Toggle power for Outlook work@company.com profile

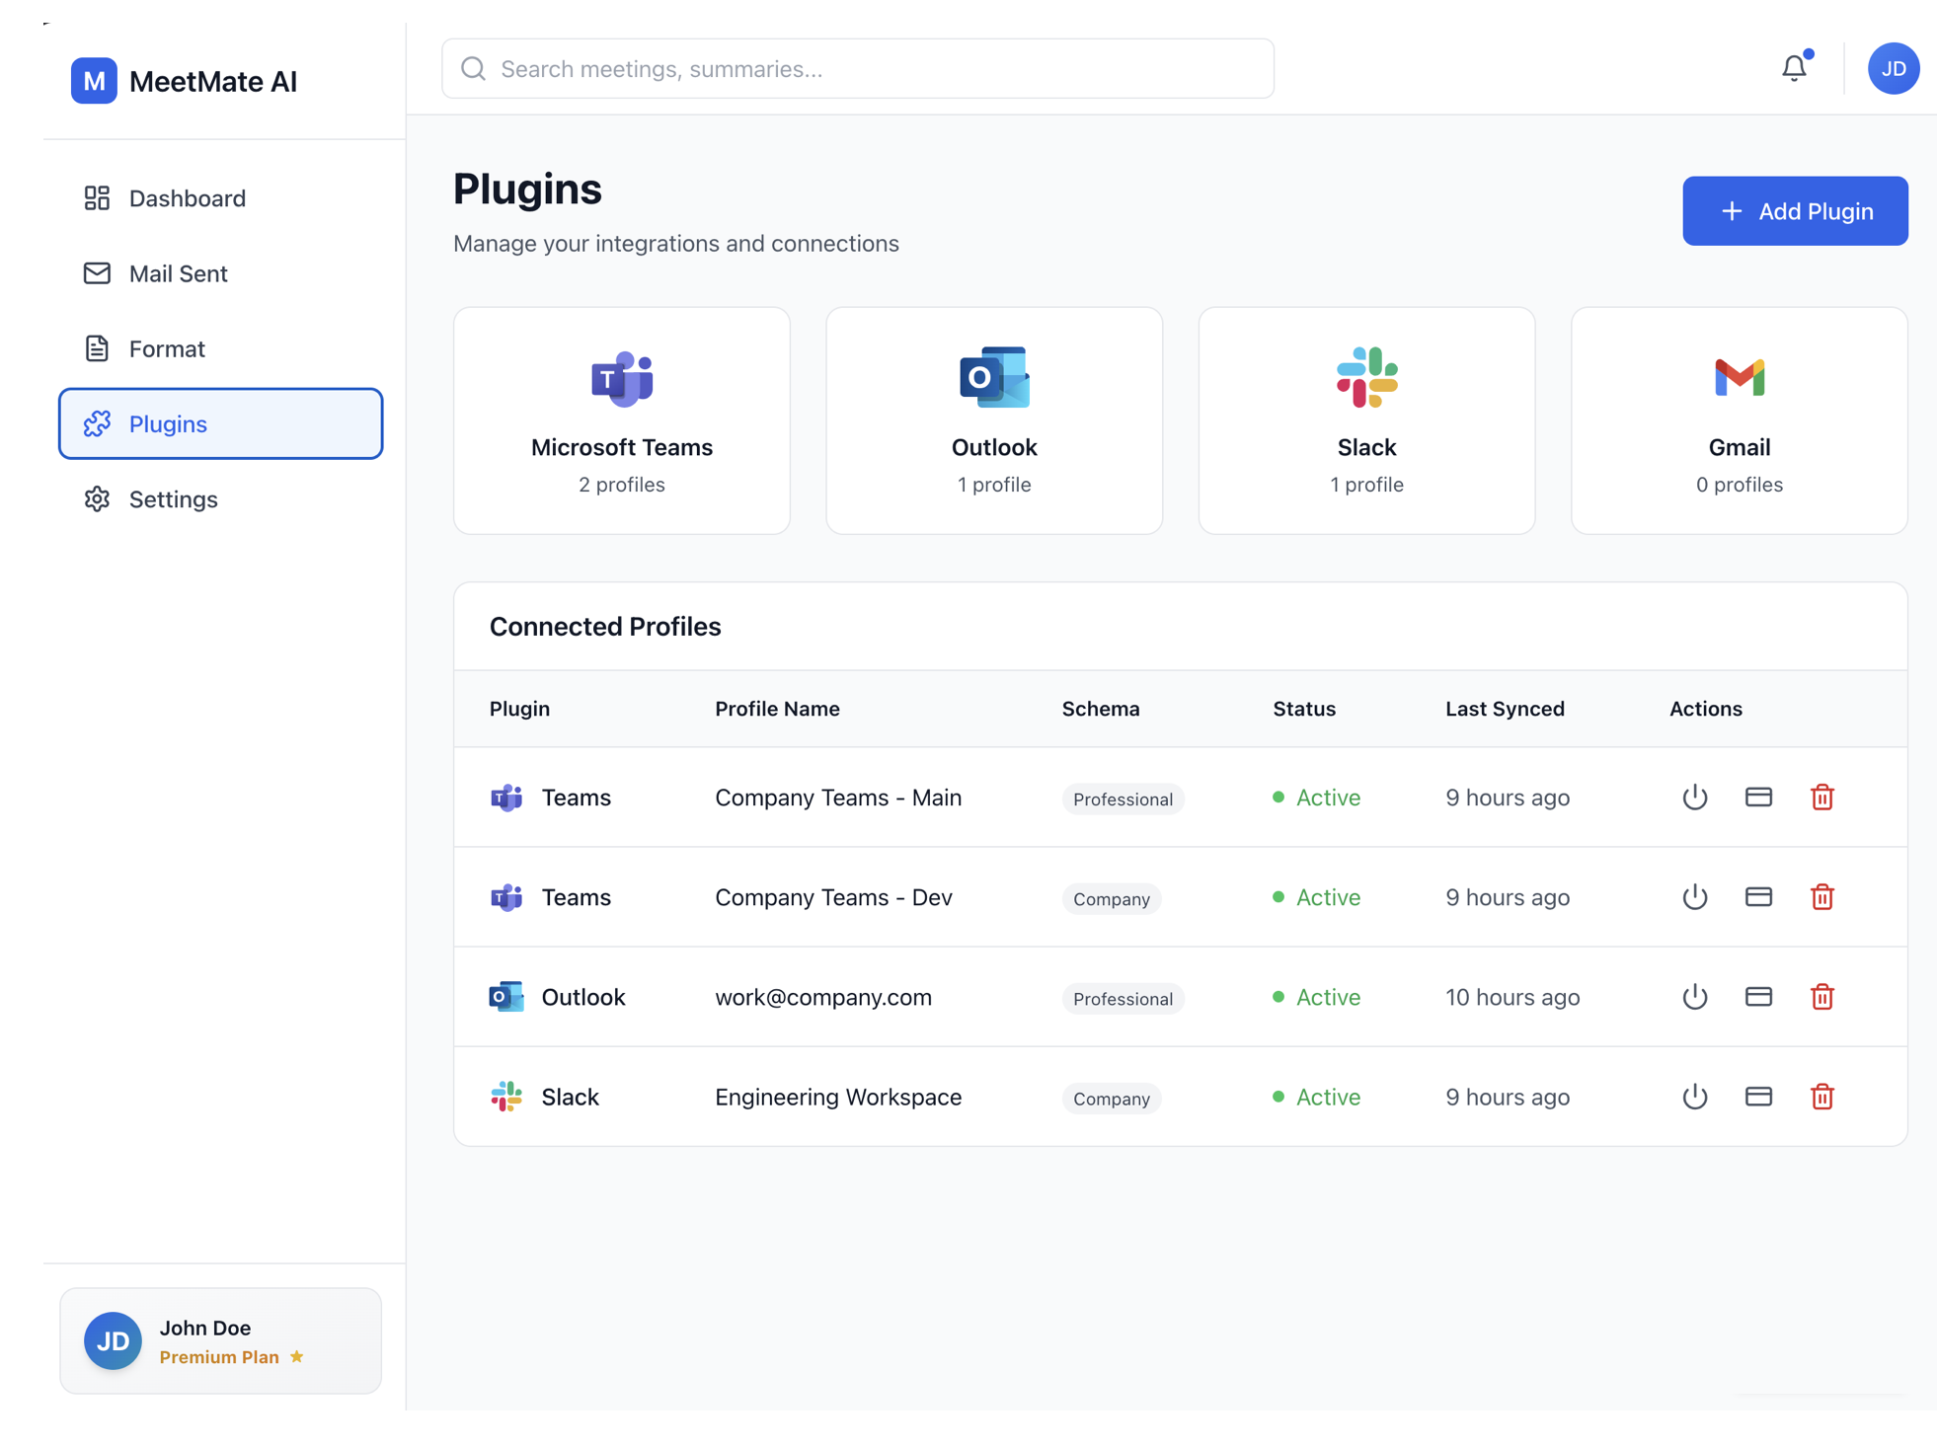pyautogui.click(x=1694, y=997)
